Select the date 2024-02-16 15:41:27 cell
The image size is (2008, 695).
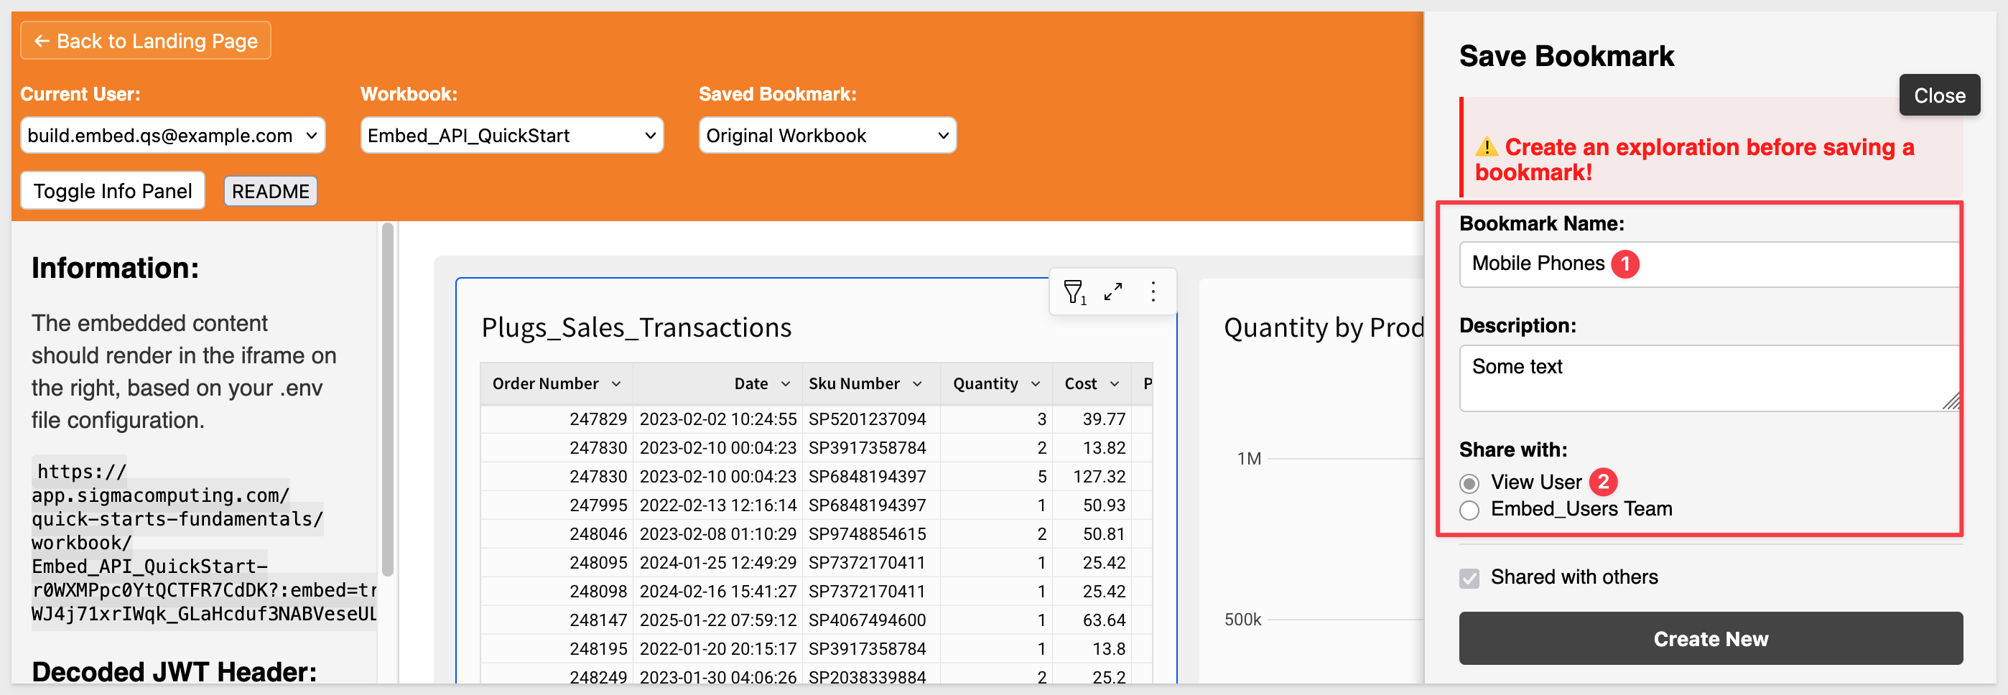tap(718, 592)
